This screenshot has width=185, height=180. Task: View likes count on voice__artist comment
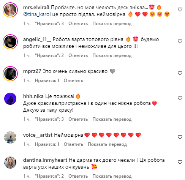[47, 144]
